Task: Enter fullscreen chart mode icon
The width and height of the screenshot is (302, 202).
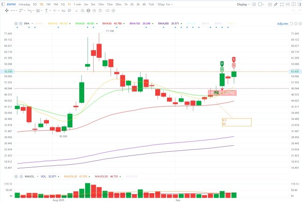Action: click(x=282, y=4)
